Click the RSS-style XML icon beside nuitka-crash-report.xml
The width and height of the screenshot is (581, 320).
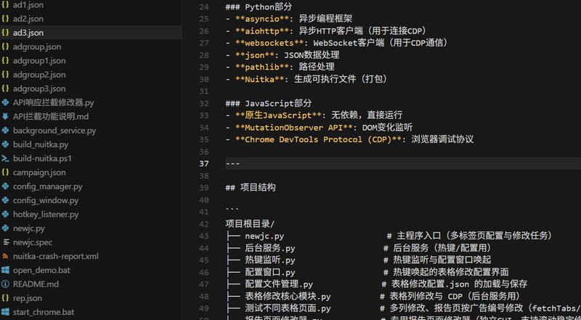tap(5, 256)
